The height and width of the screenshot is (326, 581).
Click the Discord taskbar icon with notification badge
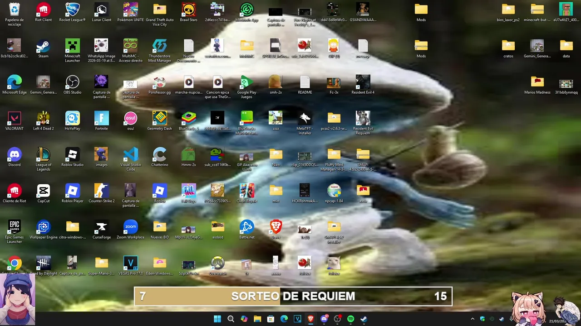pyautogui.click(x=324, y=319)
